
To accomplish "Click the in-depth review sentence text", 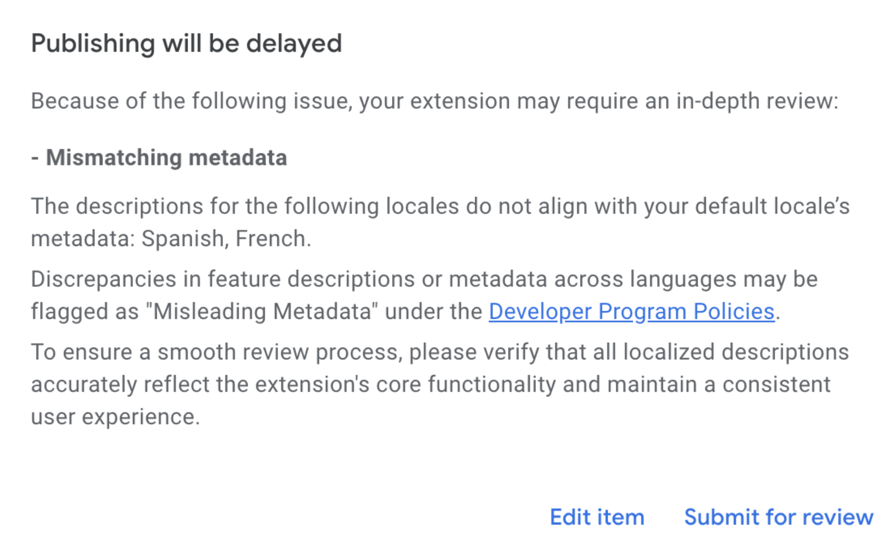I will [x=434, y=100].
